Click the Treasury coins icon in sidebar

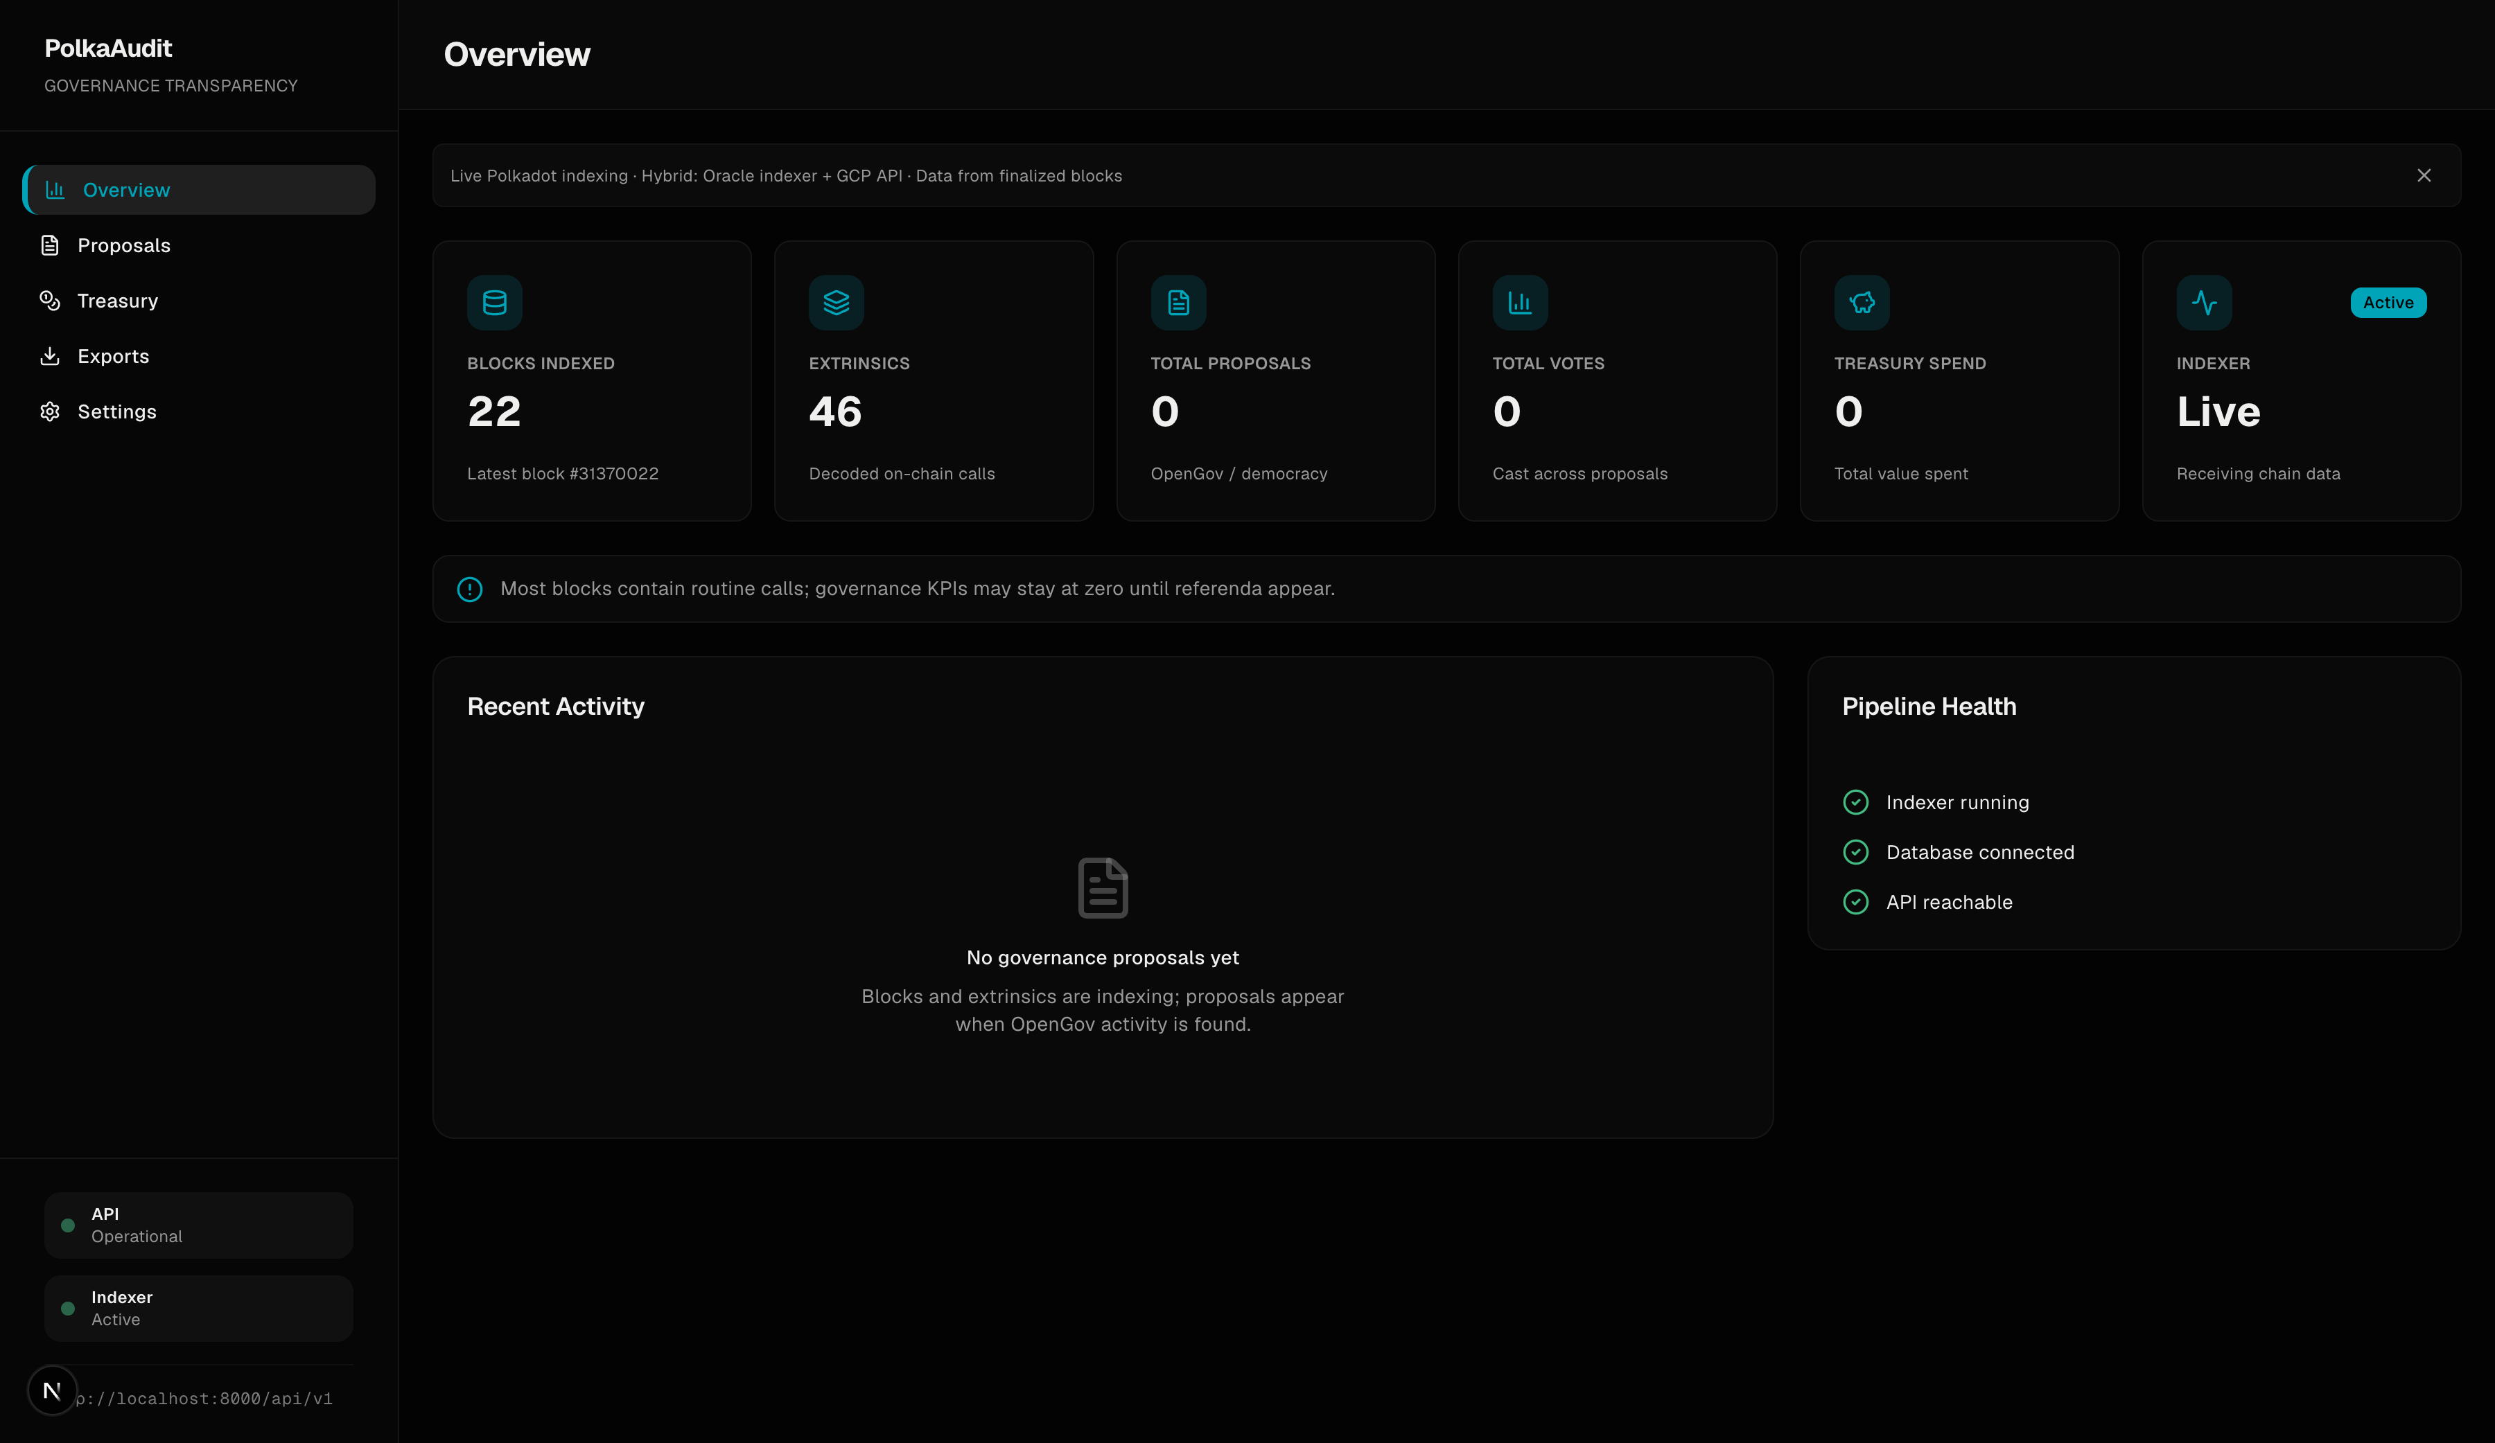49,301
